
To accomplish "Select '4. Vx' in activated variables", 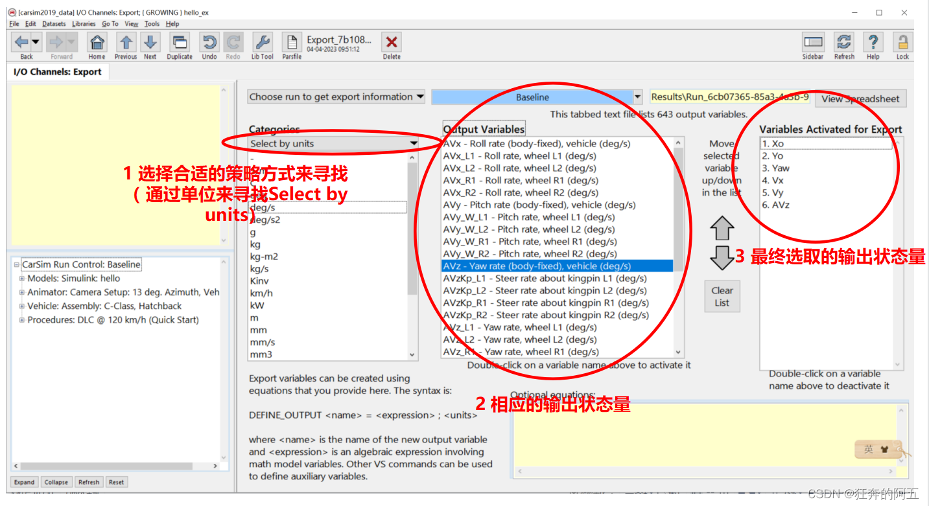I will tap(826, 180).
